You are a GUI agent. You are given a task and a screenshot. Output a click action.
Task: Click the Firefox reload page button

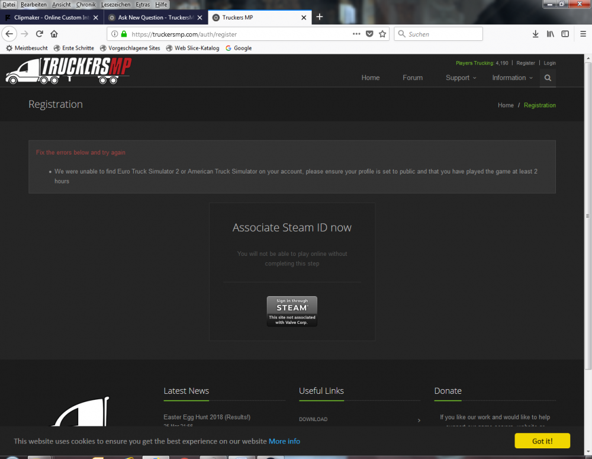[x=40, y=34]
